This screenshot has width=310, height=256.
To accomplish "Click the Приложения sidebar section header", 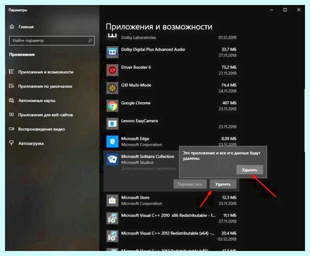I will [21, 55].
